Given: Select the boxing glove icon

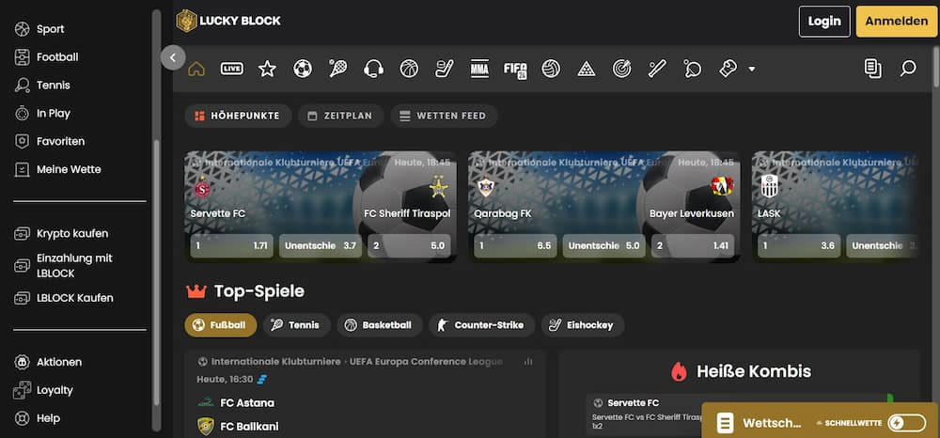Looking at the screenshot, I should pyautogui.click(x=728, y=69).
